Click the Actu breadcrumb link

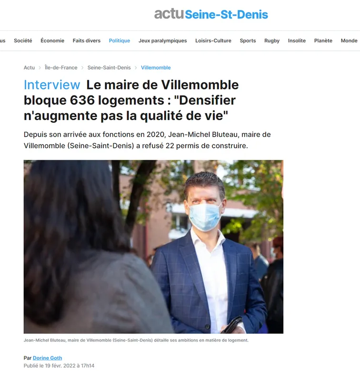coord(29,68)
